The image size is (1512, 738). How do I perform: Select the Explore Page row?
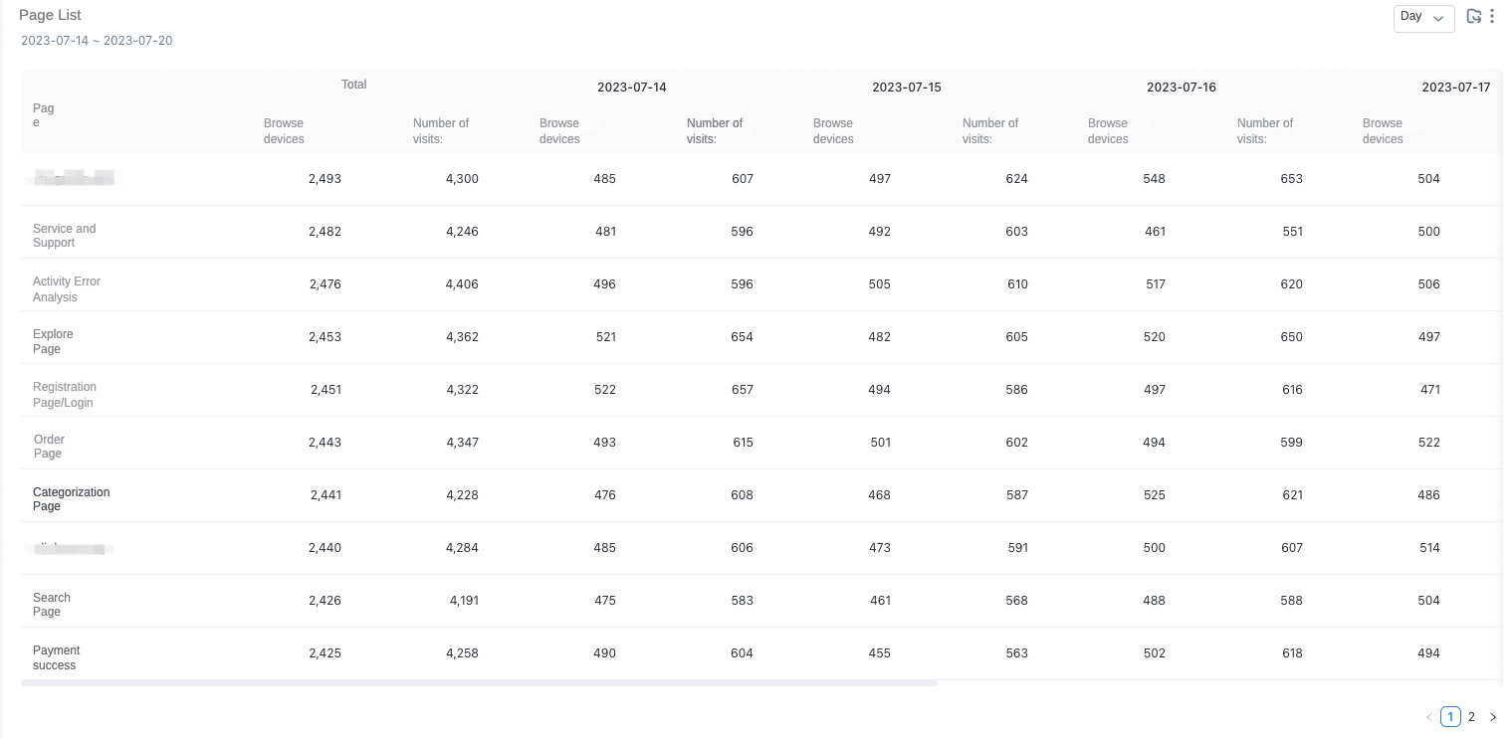pyautogui.click(x=761, y=337)
